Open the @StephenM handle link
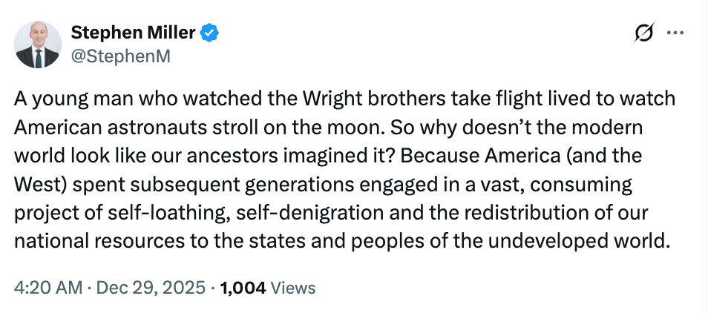Screen dimensions: 708x313 (120, 56)
